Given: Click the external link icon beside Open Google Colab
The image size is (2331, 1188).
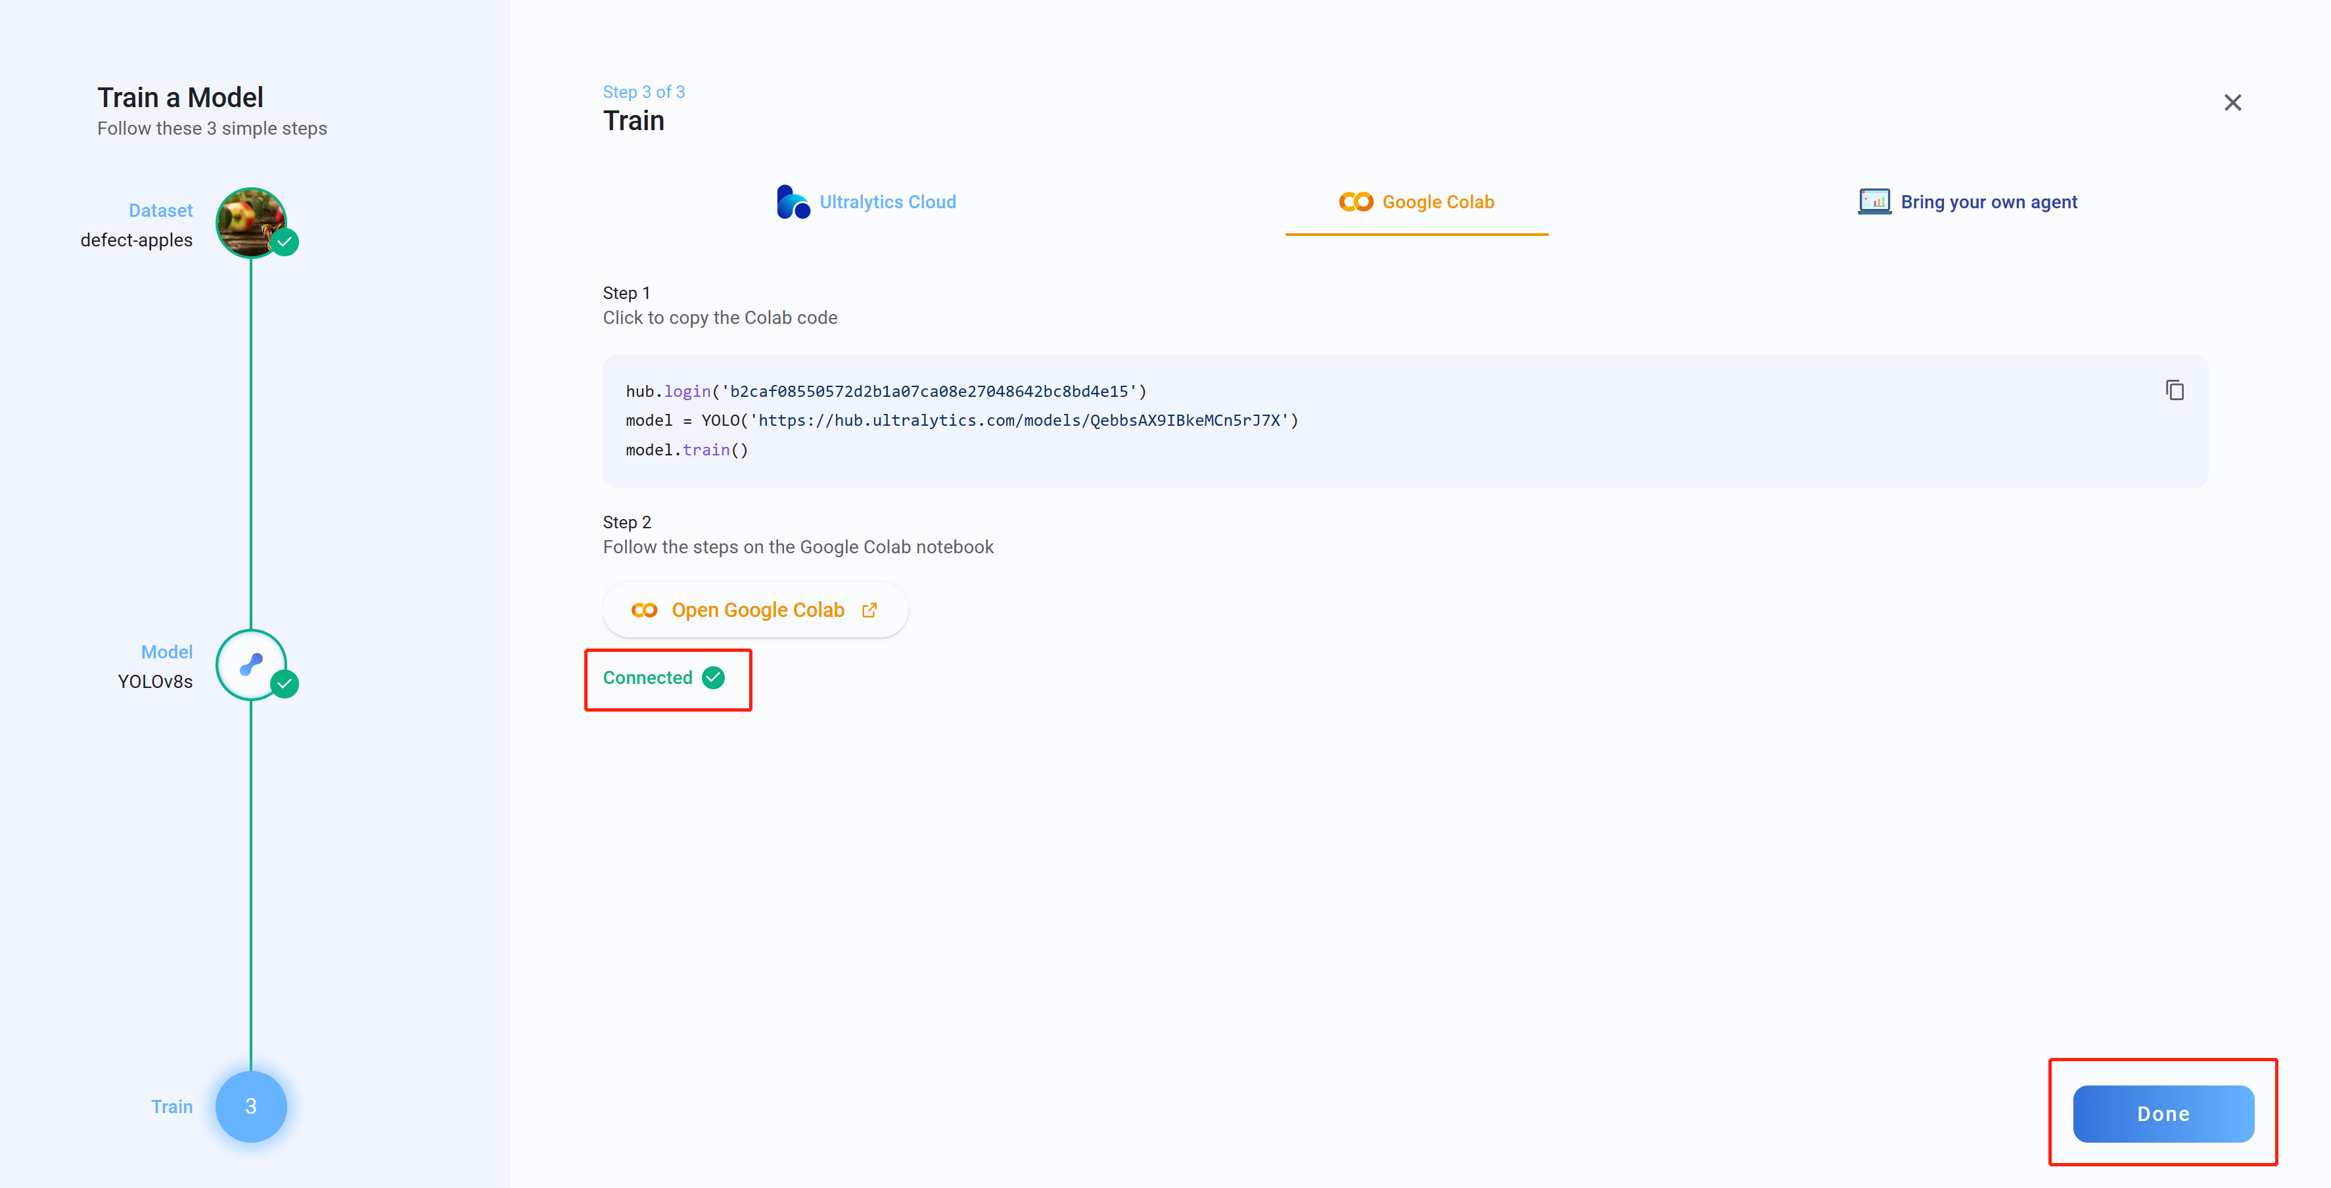Looking at the screenshot, I should tap(869, 610).
